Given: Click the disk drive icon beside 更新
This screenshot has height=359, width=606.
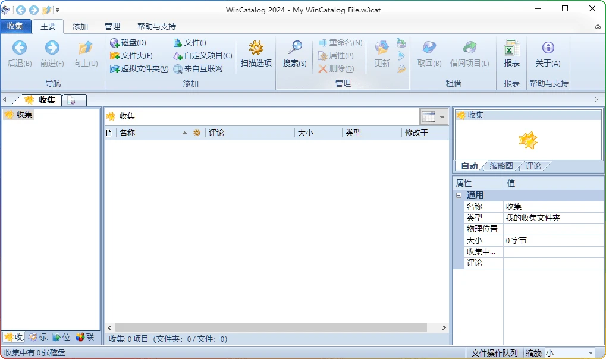Looking at the screenshot, I should (x=401, y=43).
